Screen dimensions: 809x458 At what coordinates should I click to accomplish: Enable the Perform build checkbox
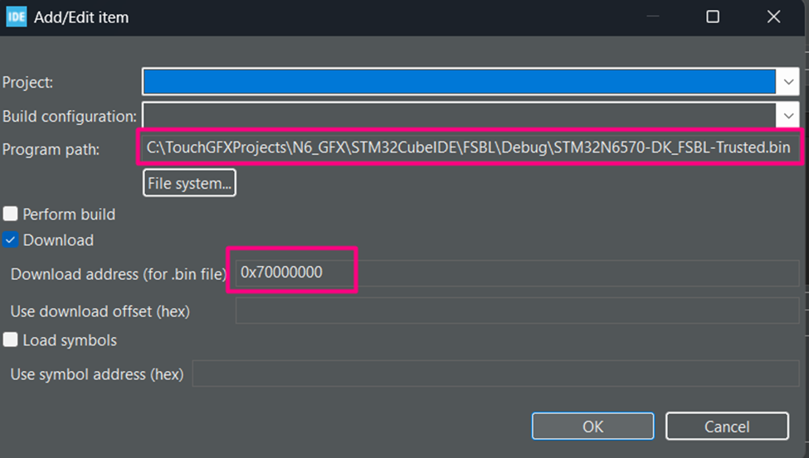tap(11, 215)
